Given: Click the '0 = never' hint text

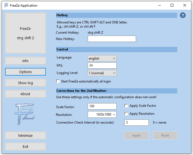Looking at the screenshot, I should coord(160,122).
